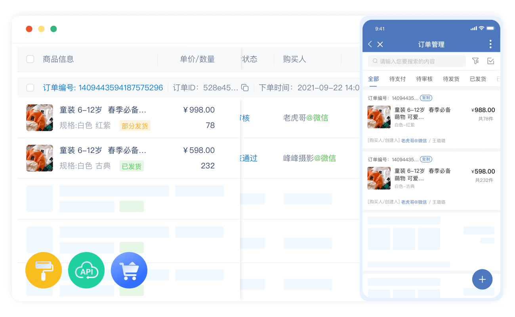Tap 复制 on the ¥598.00 mobile order
This screenshot has width=515, height=317.
(x=426, y=159)
